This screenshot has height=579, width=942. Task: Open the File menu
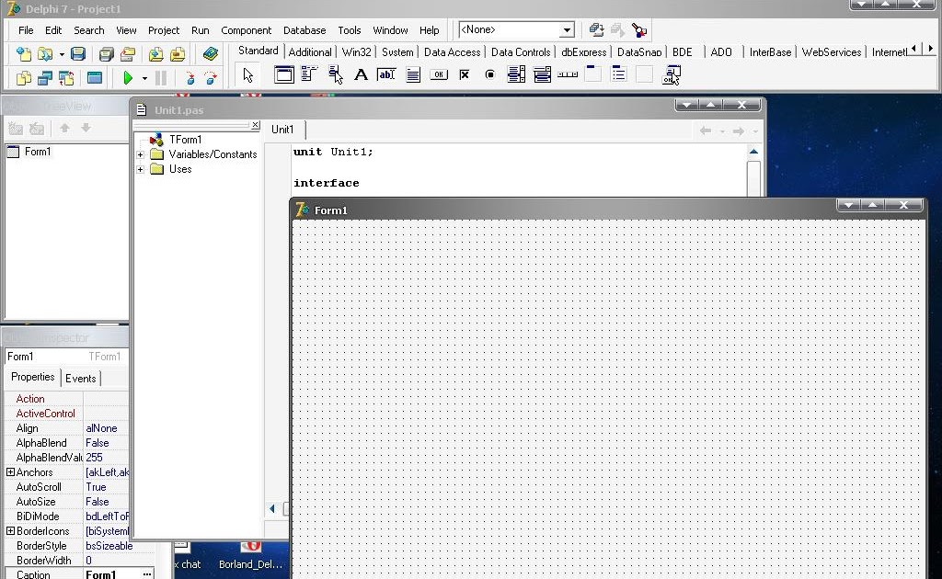point(26,30)
